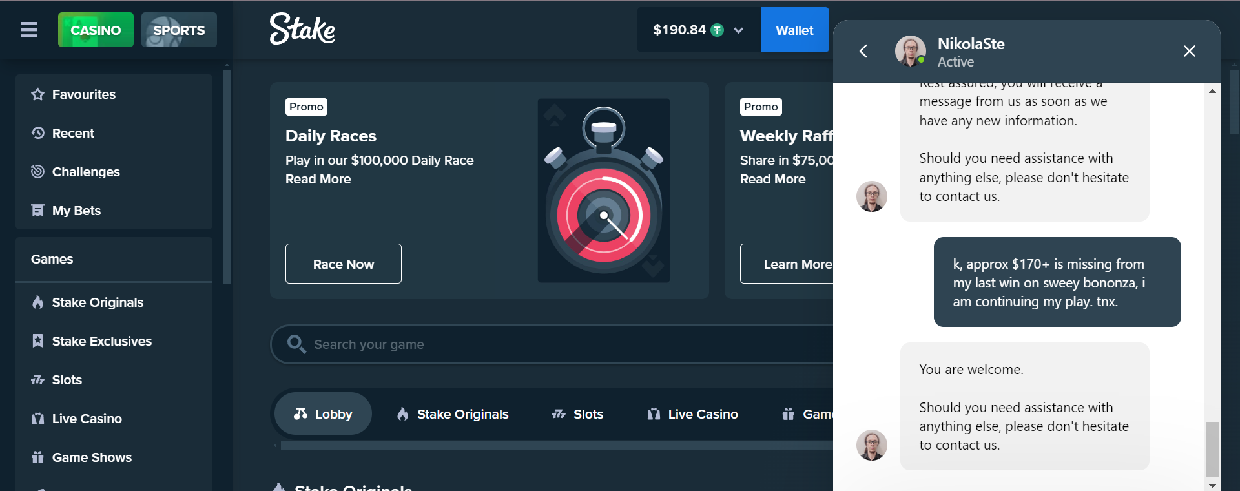Screen dimensions: 1240x491
Task: Click the sidebar Stake Originals flame icon
Action: pos(37,302)
